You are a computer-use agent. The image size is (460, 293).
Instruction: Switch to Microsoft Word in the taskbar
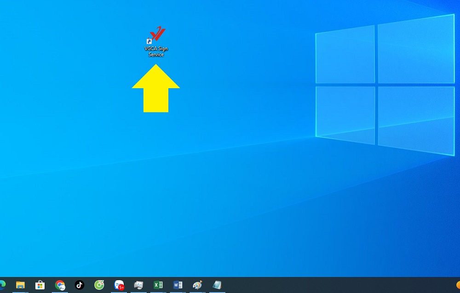[178, 285]
